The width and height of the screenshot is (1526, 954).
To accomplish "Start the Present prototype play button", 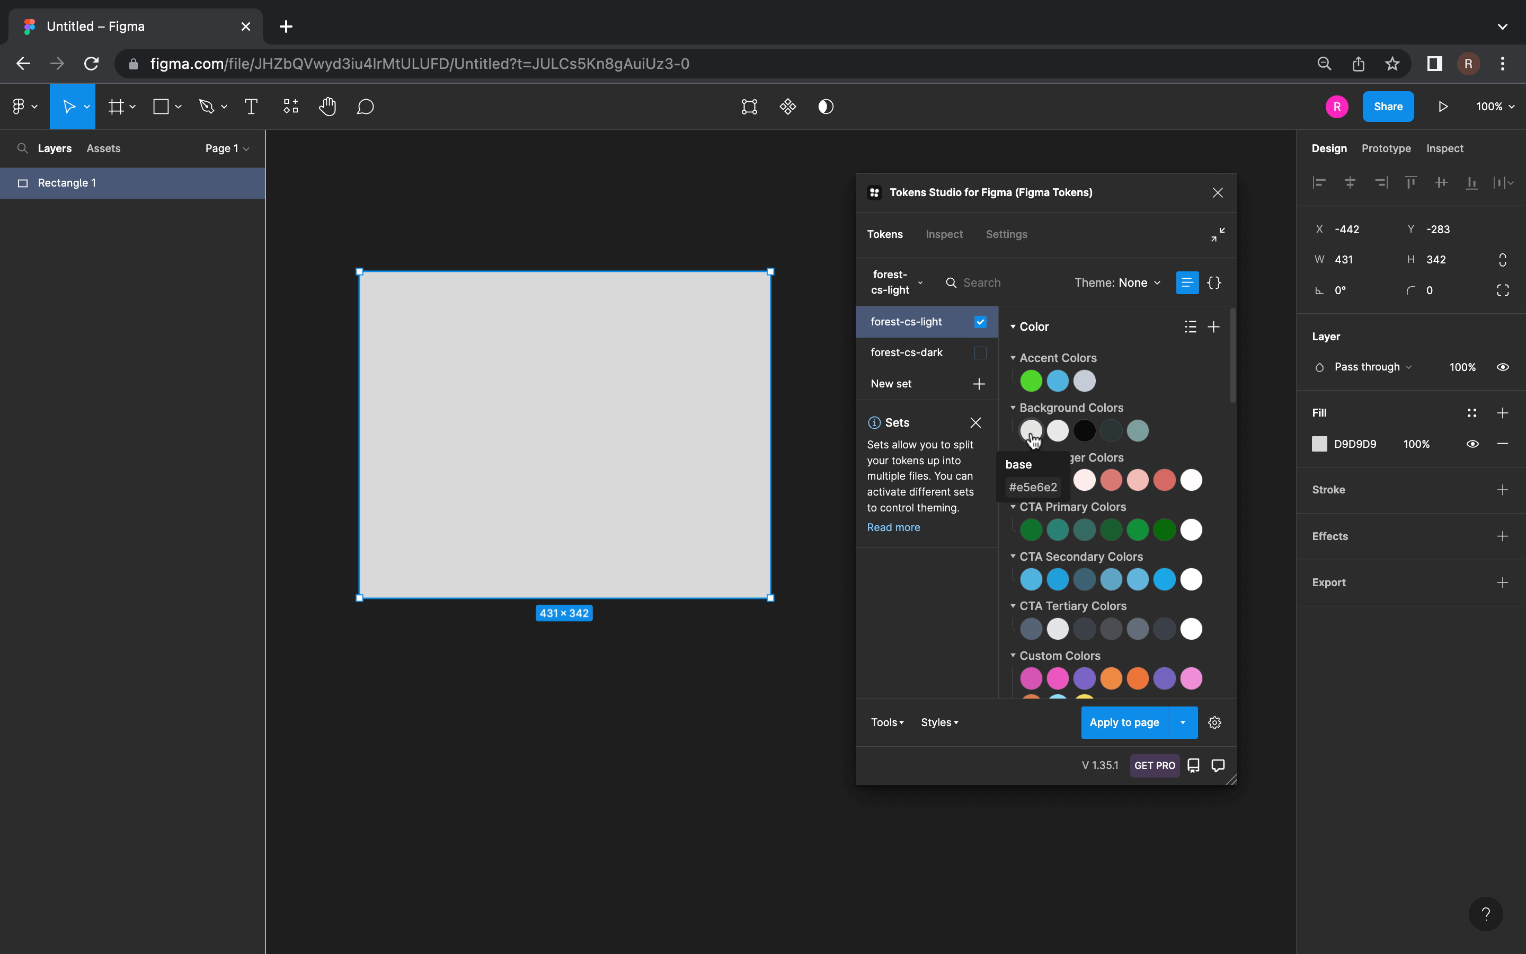I will [x=1443, y=107].
